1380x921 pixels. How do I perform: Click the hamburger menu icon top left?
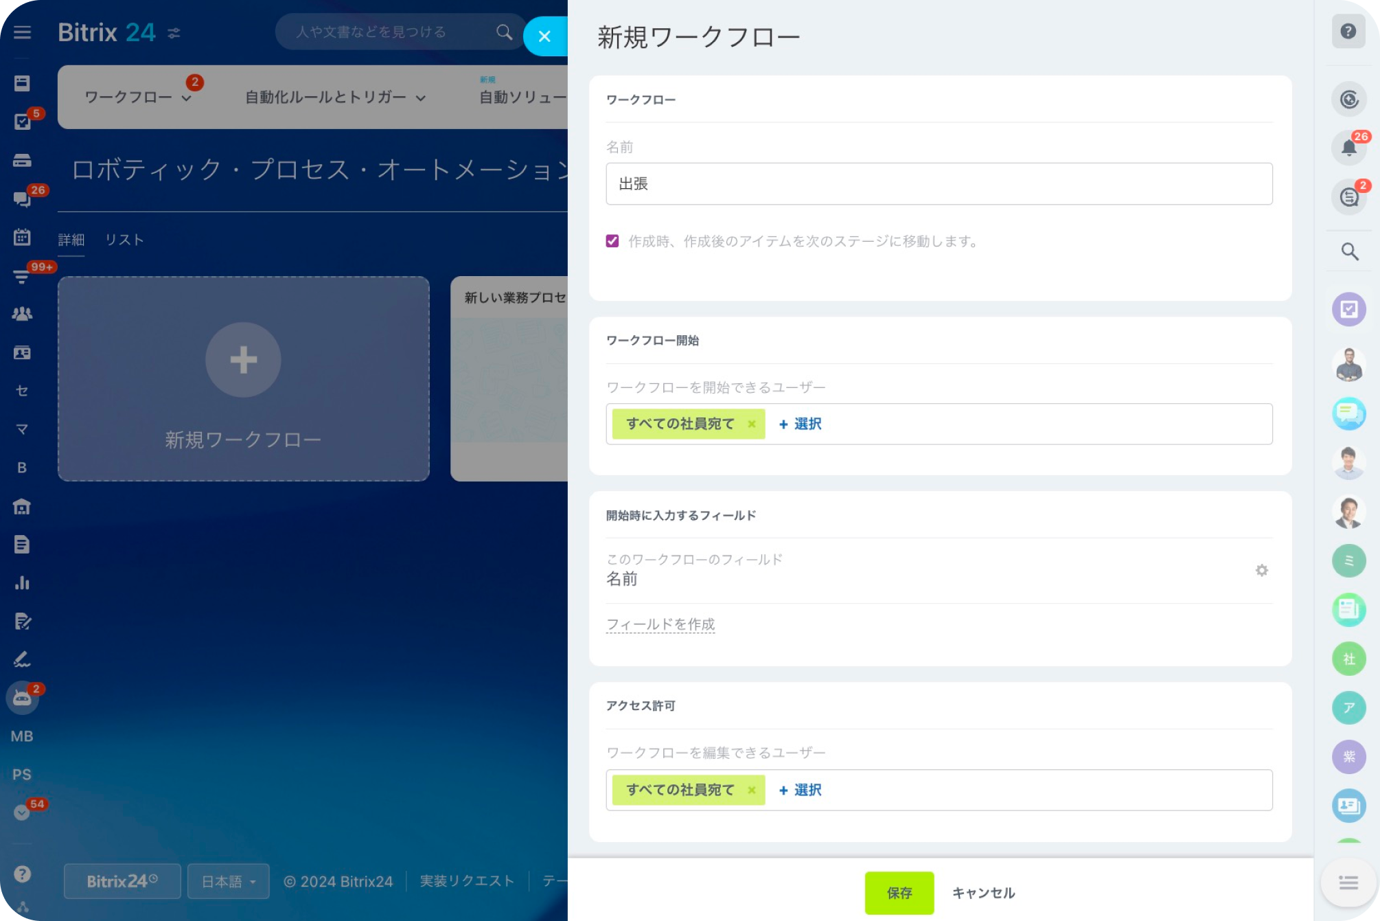22,32
